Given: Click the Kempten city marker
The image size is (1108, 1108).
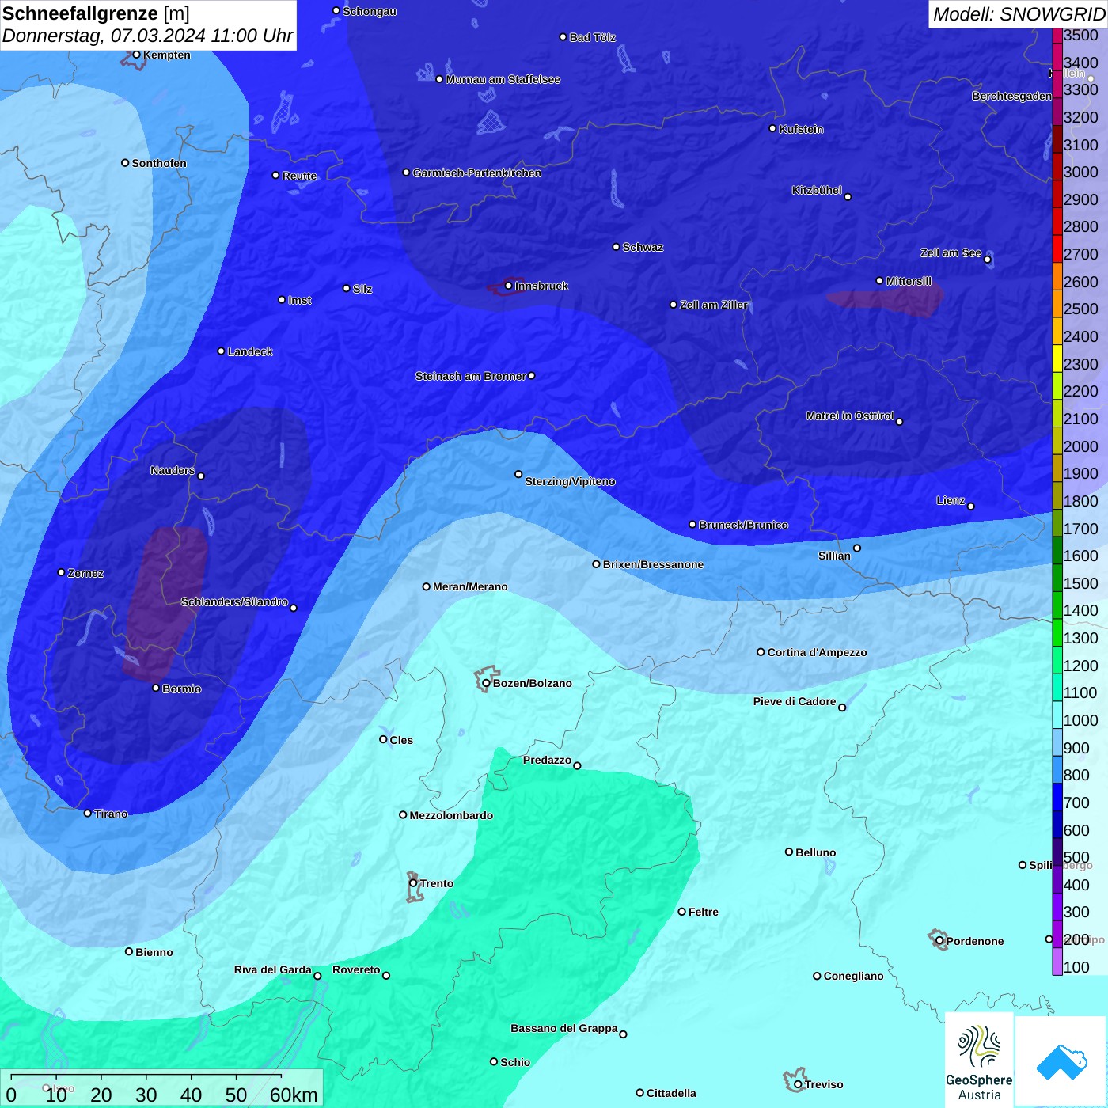Looking at the screenshot, I should 136,55.
